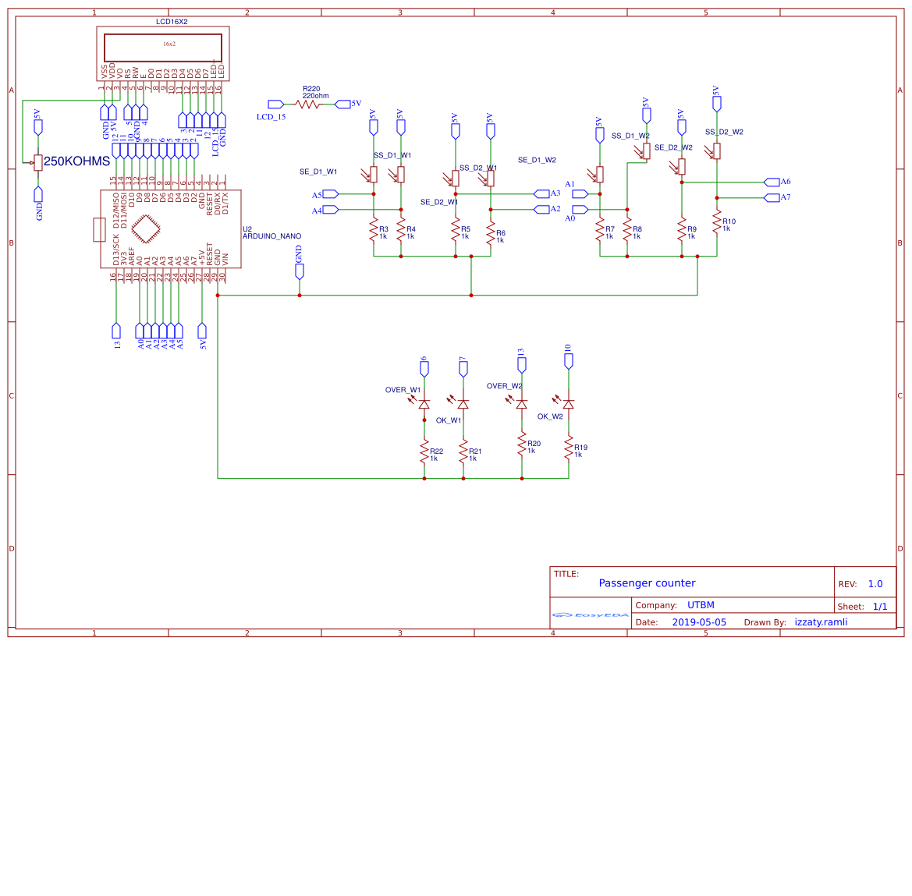This screenshot has width=912, height=896.
Task: Click the SS_D2_W2 label
Action: tap(724, 132)
